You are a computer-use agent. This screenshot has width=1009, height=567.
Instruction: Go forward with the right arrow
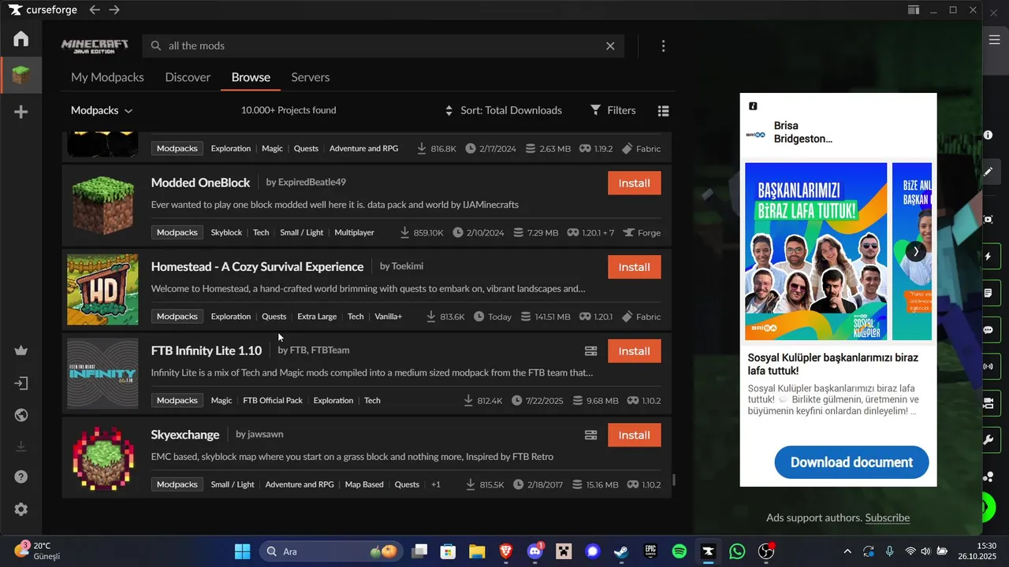tap(114, 9)
